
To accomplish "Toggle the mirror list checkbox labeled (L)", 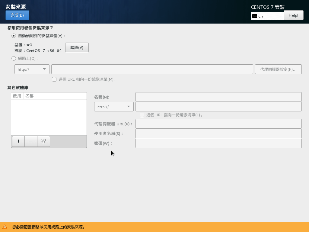I will pos(142,115).
